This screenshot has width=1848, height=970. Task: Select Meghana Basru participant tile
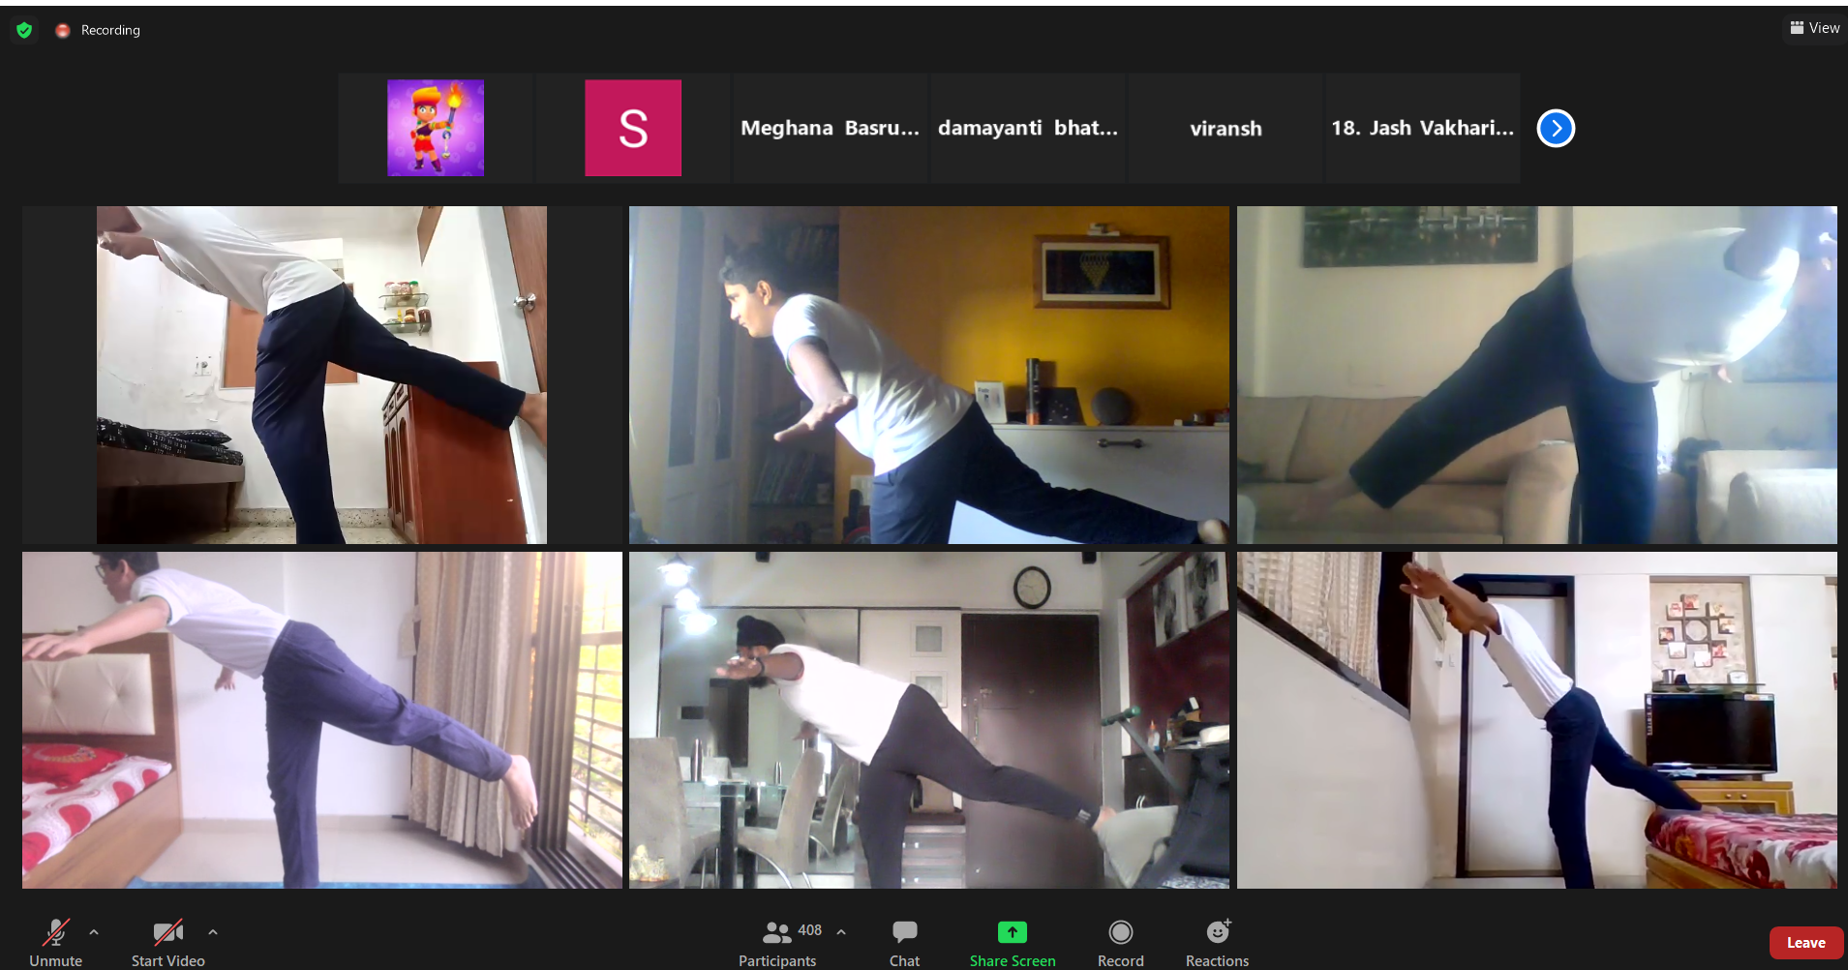click(x=830, y=128)
